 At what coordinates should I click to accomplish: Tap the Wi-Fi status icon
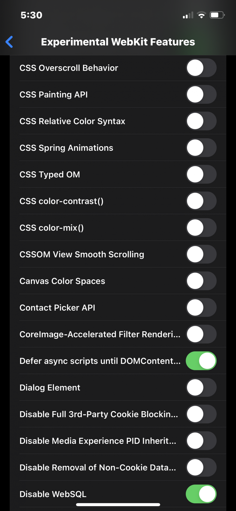point(202,15)
